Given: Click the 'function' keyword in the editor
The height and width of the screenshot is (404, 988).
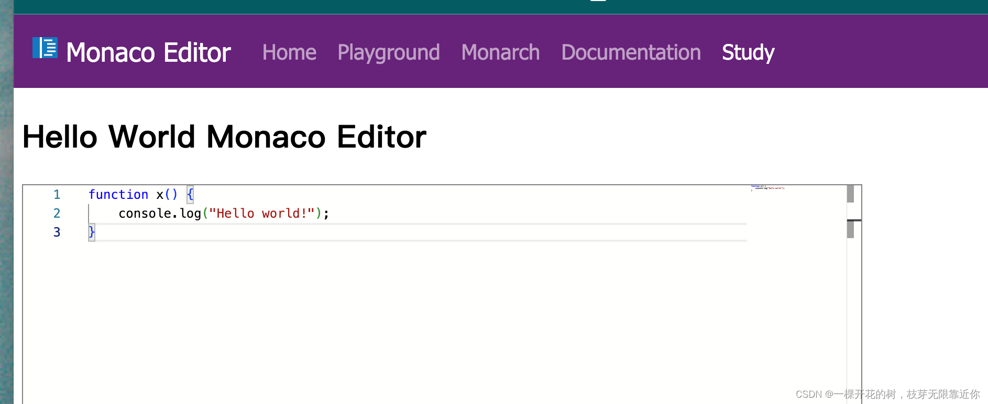Looking at the screenshot, I should tap(118, 195).
